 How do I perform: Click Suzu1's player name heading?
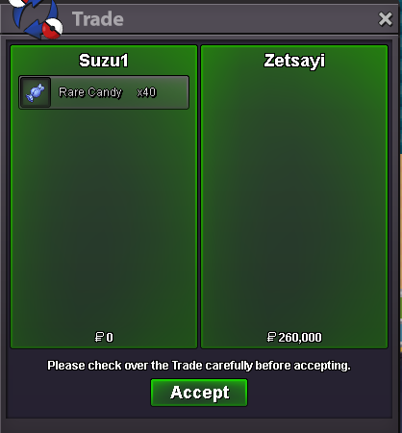pos(104,61)
